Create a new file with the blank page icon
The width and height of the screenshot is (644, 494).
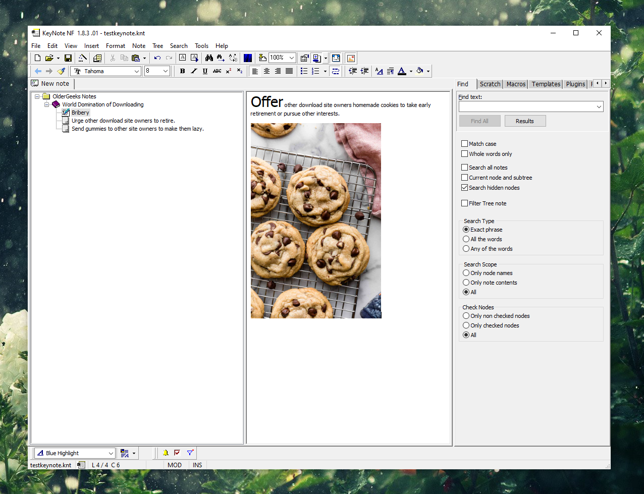coord(37,58)
